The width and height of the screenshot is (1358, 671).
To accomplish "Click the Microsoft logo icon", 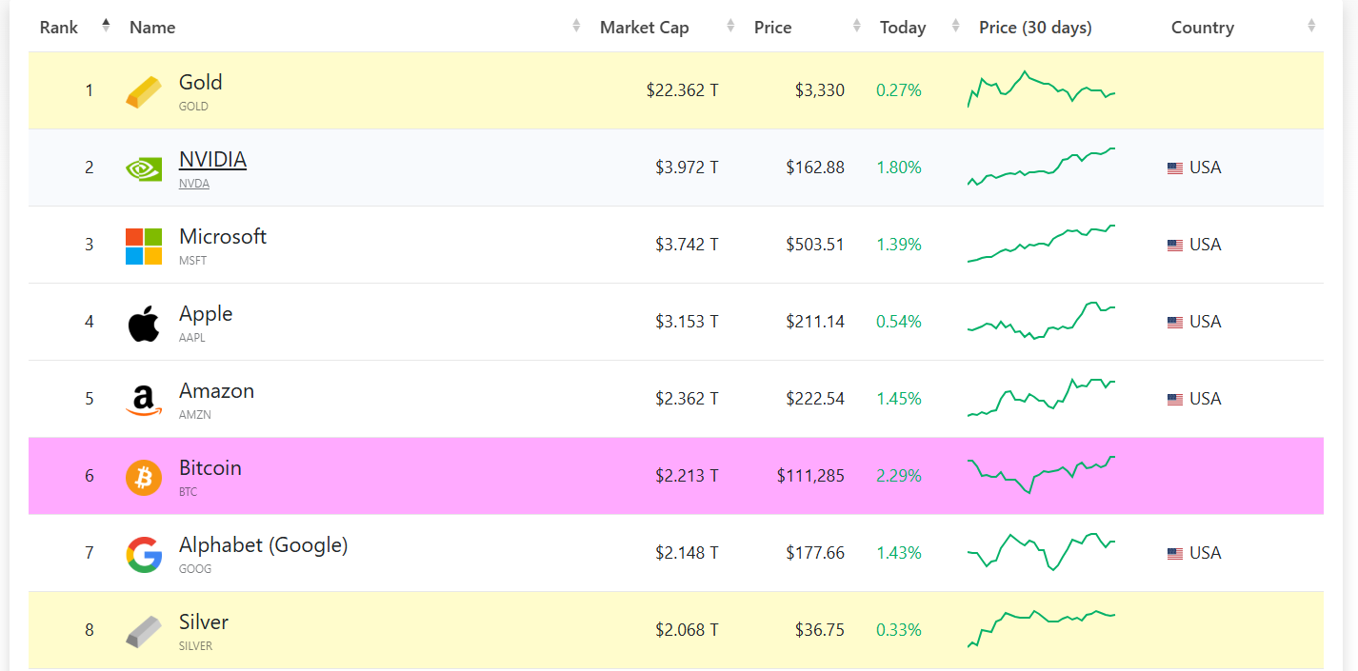I will (144, 246).
